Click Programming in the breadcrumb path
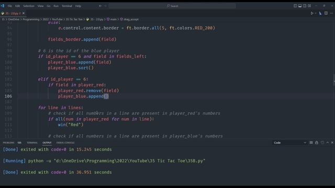335x188 pixels. [31, 19]
